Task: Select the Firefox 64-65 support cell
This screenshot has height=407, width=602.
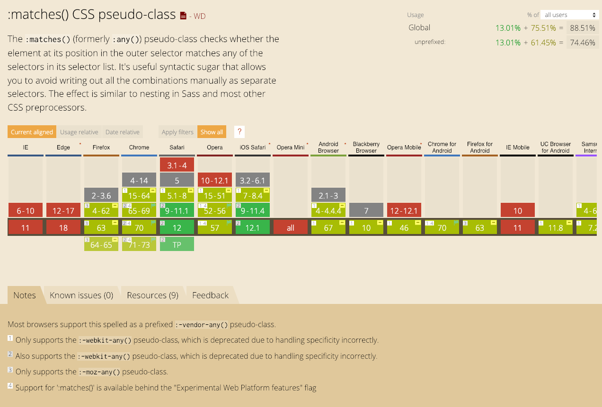Action: [101, 244]
